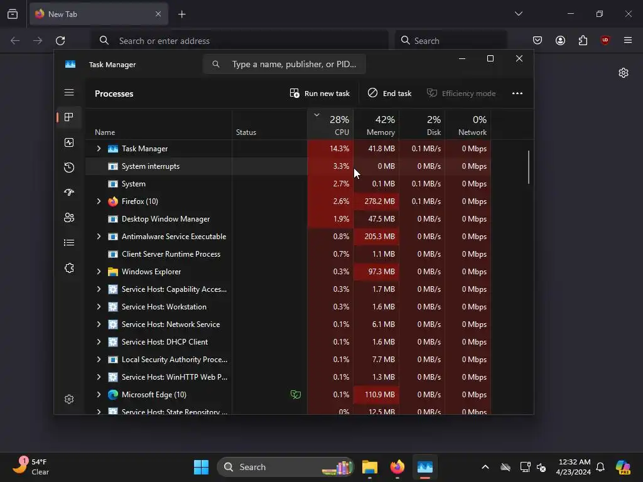Expand Service Host: WinHTTP Web Proxy row
This screenshot has height=482, width=643.
pyautogui.click(x=99, y=377)
